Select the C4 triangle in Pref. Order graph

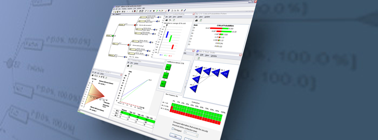[x=225, y=73]
